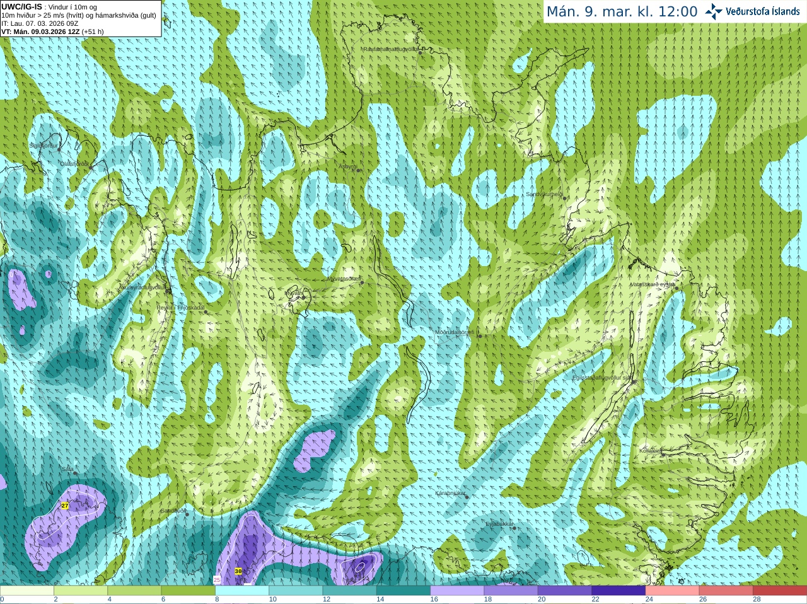Select the 12–14 m/s teal legend swatch

pos(350,591)
